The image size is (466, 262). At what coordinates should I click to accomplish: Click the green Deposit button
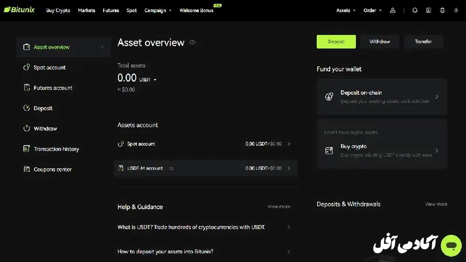coord(336,41)
